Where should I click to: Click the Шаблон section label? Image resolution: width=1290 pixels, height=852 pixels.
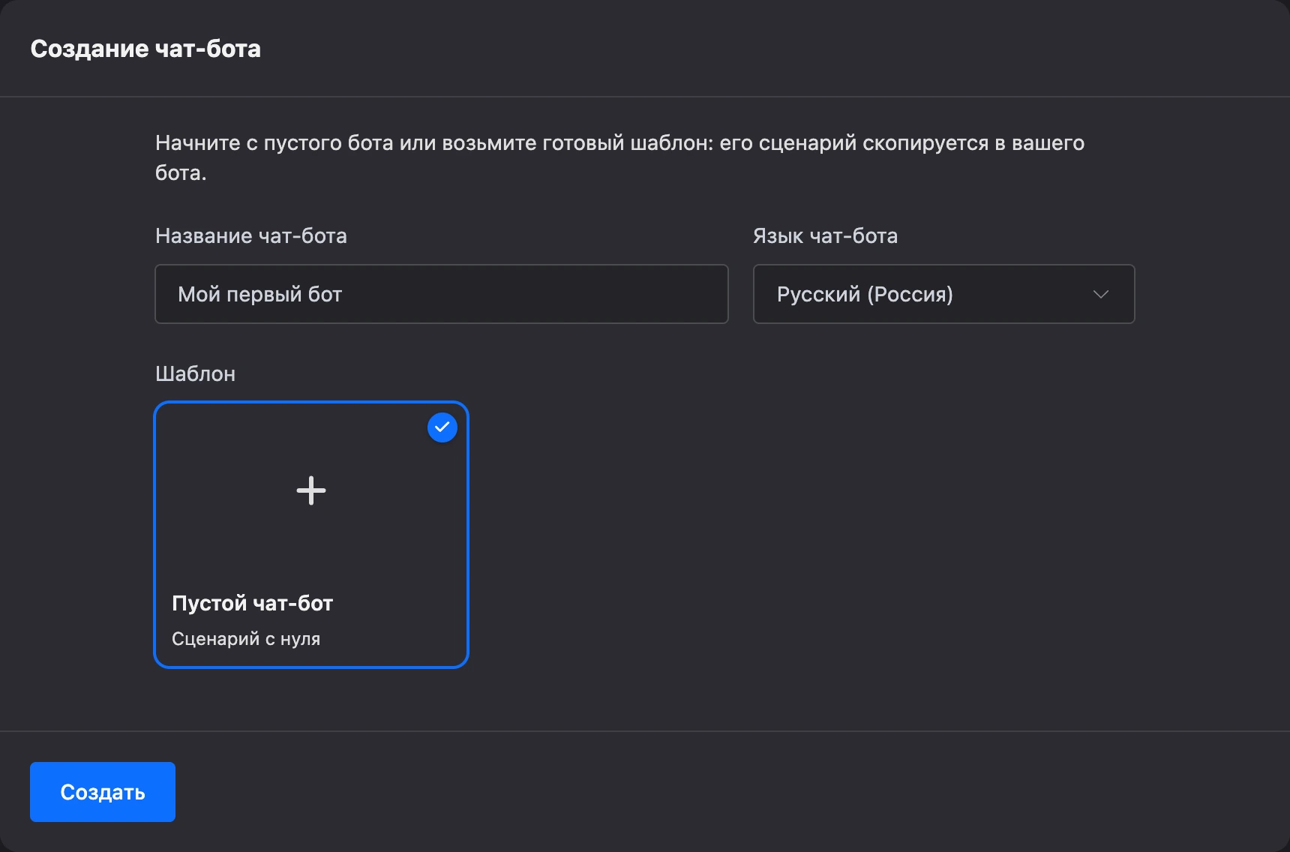[x=195, y=373]
